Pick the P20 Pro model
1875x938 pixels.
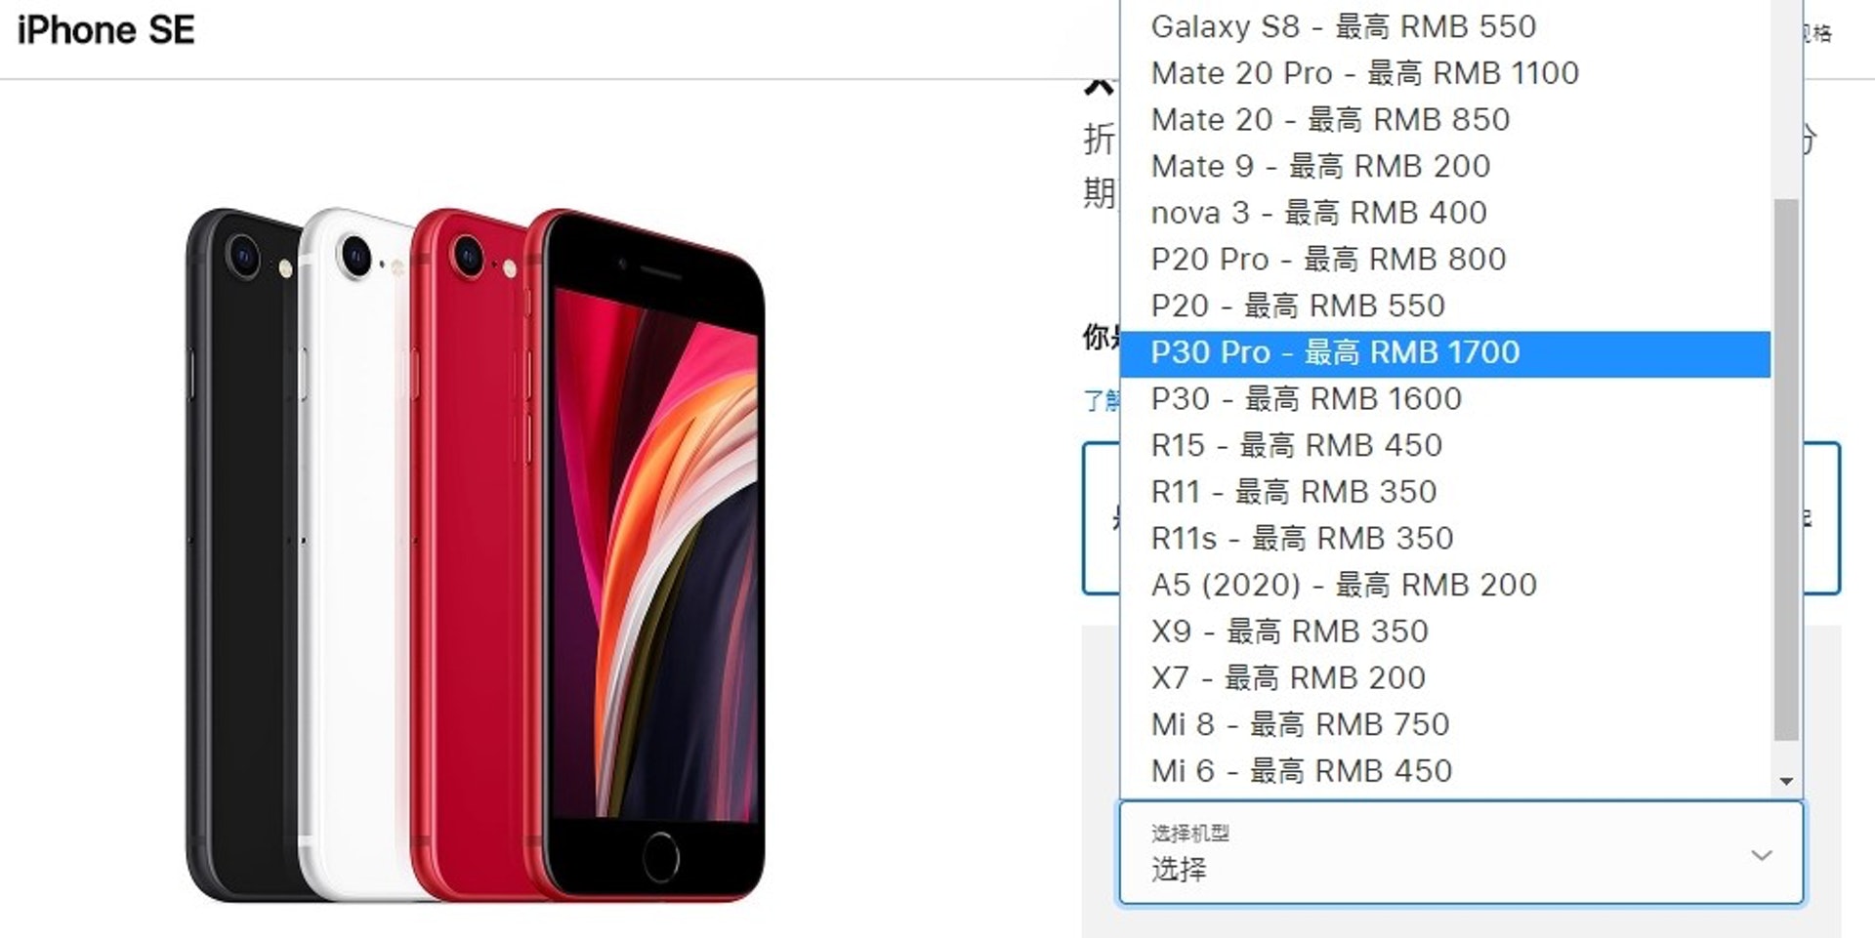pyautogui.click(x=1445, y=260)
